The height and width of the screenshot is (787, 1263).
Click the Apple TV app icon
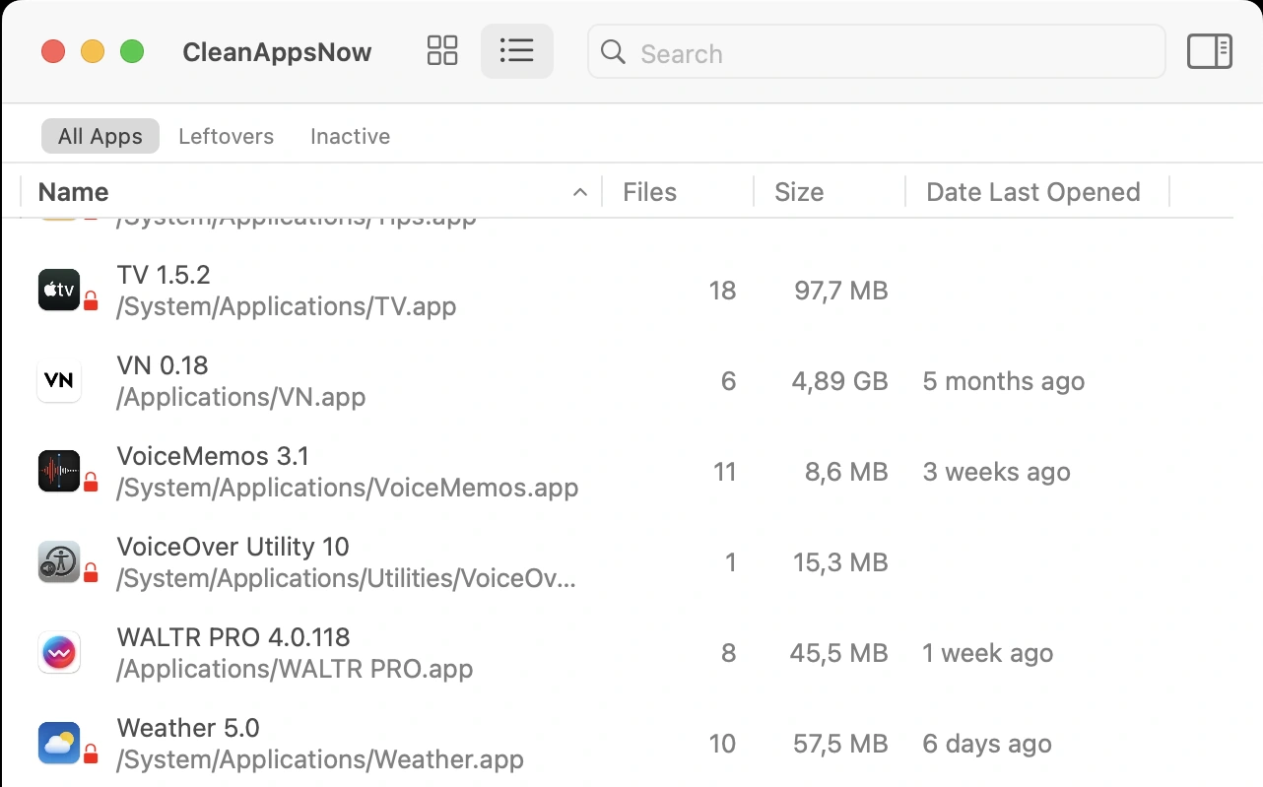[x=59, y=290]
